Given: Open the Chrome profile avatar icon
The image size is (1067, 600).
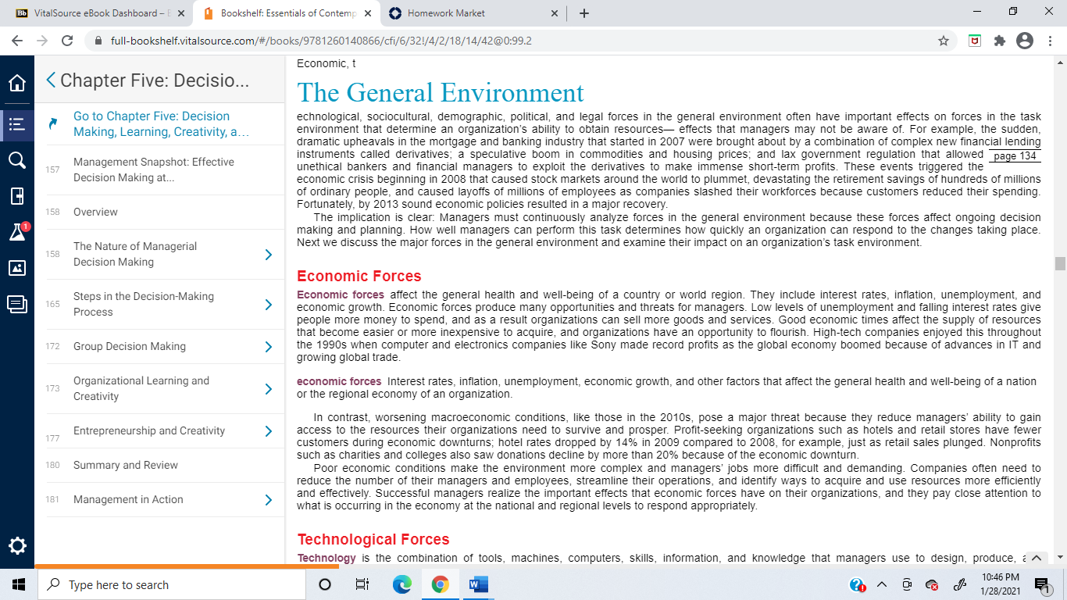Looking at the screenshot, I should (1025, 41).
